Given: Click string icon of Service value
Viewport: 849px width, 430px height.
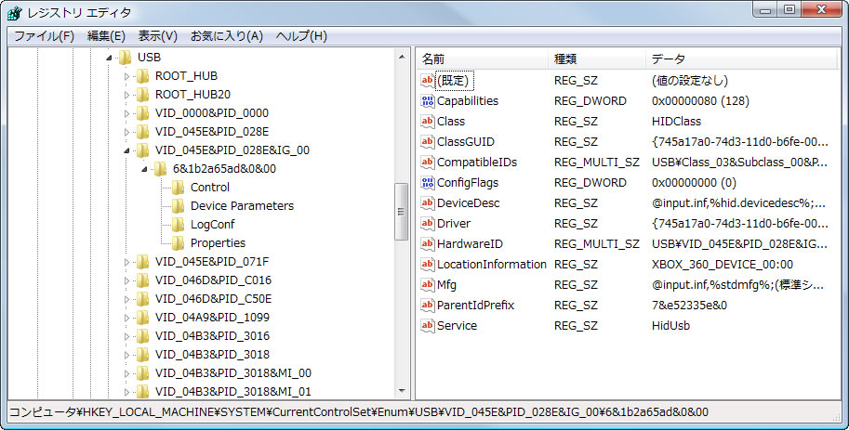Looking at the screenshot, I should pyautogui.click(x=428, y=326).
